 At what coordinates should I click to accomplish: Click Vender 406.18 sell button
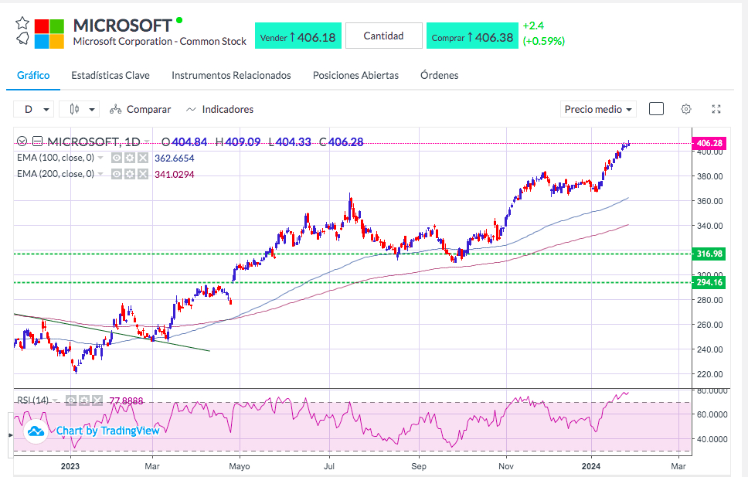click(298, 36)
